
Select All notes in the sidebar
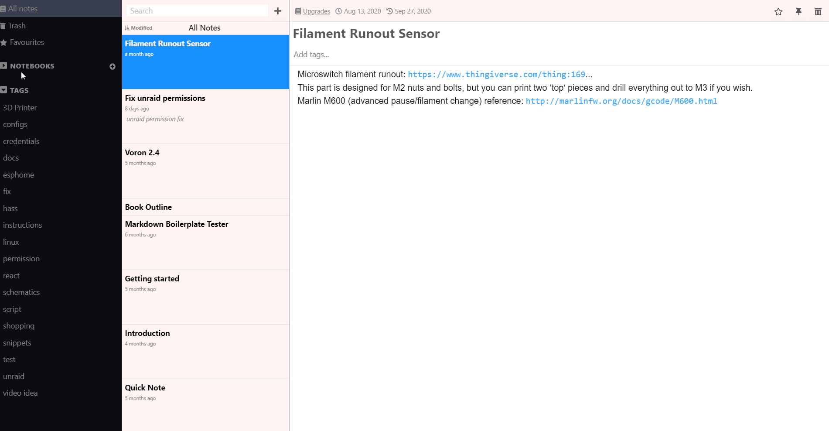tap(23, 9)
